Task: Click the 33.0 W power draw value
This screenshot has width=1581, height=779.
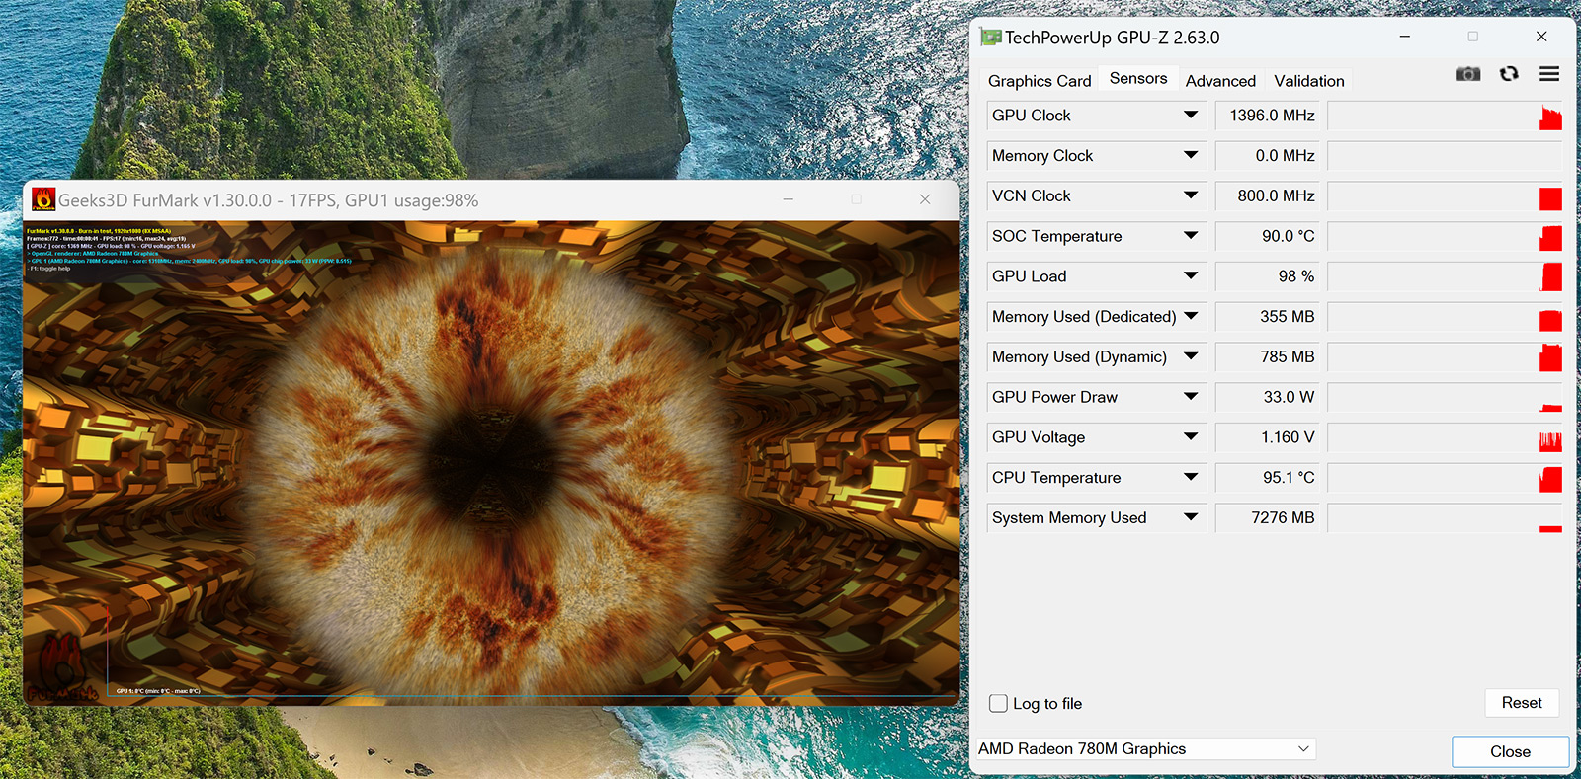Action: (x=1269, y=397)
